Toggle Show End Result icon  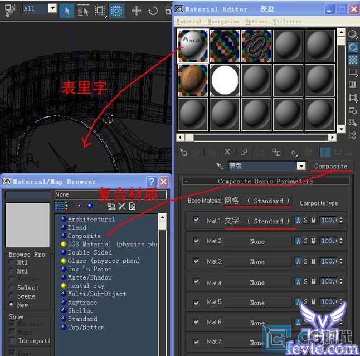click(325, 152)
